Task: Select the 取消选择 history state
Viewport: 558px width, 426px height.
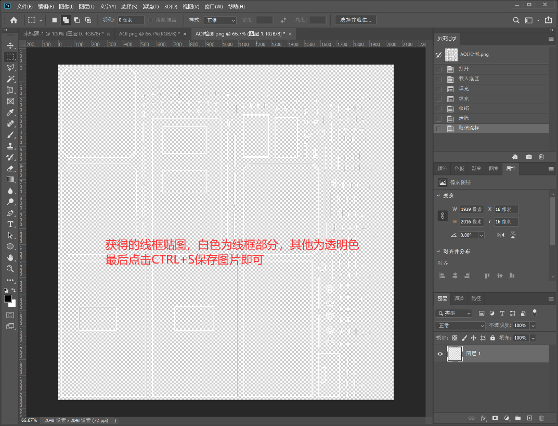Action: click(x=491, y=128)
